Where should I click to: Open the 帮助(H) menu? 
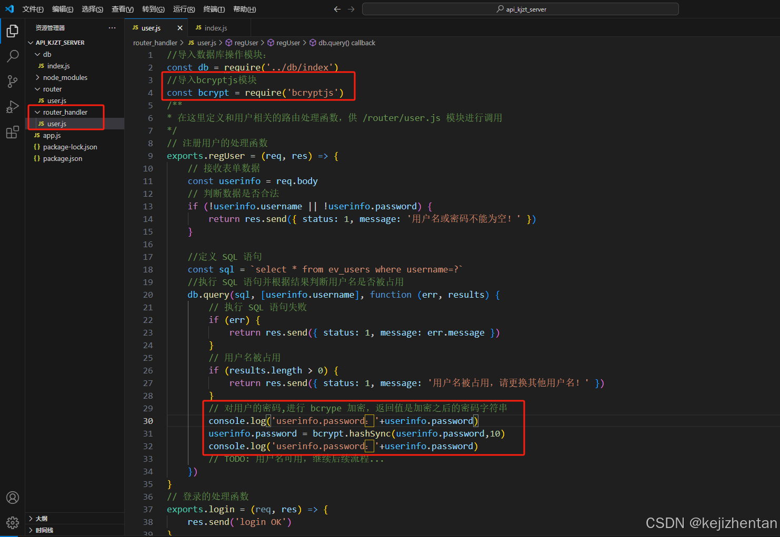pyautogui.click(x=244, y=9)
